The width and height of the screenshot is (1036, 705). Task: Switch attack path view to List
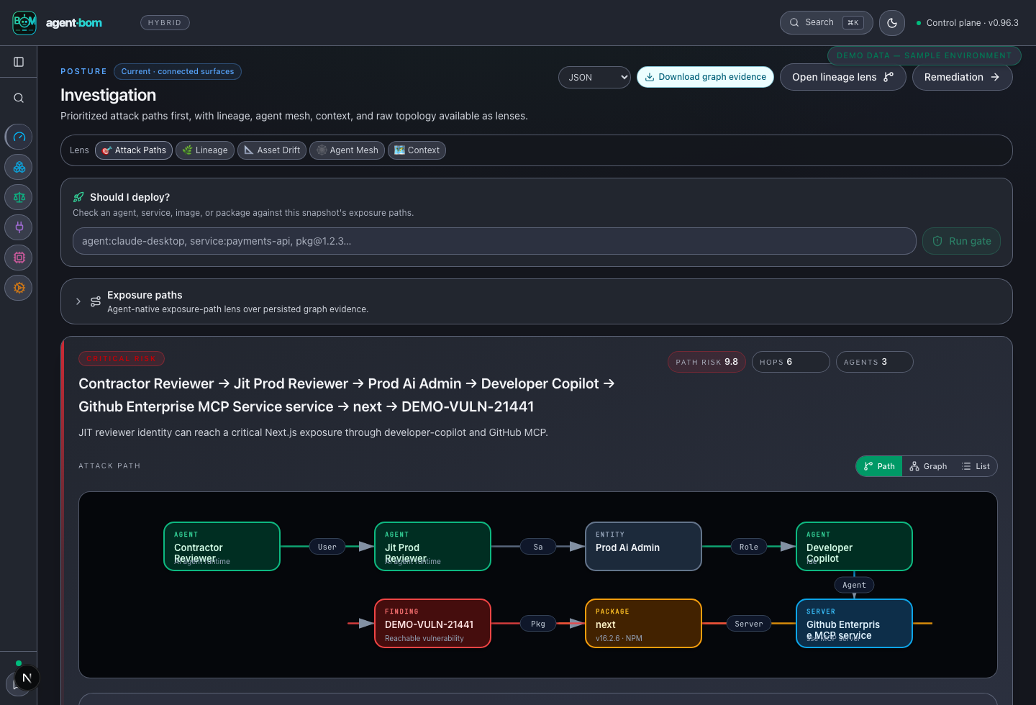pos(976,466)
